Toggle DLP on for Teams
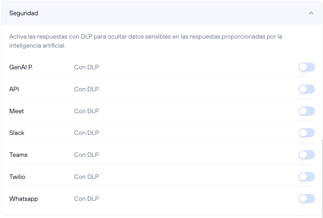This screenshot has height=218, width=323. (306, 155)
